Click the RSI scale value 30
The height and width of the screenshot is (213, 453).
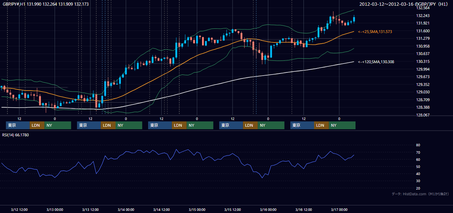[418, 181]
